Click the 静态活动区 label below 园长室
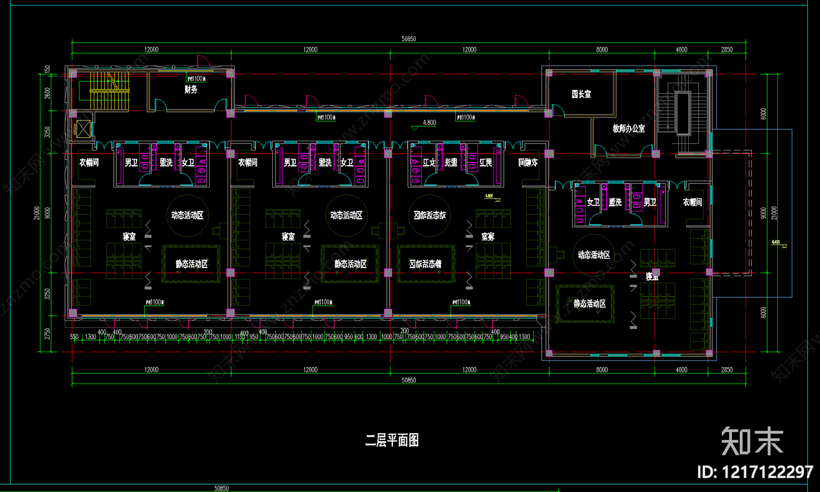This screenshot has width=820, height=492. tap(589, 304)
